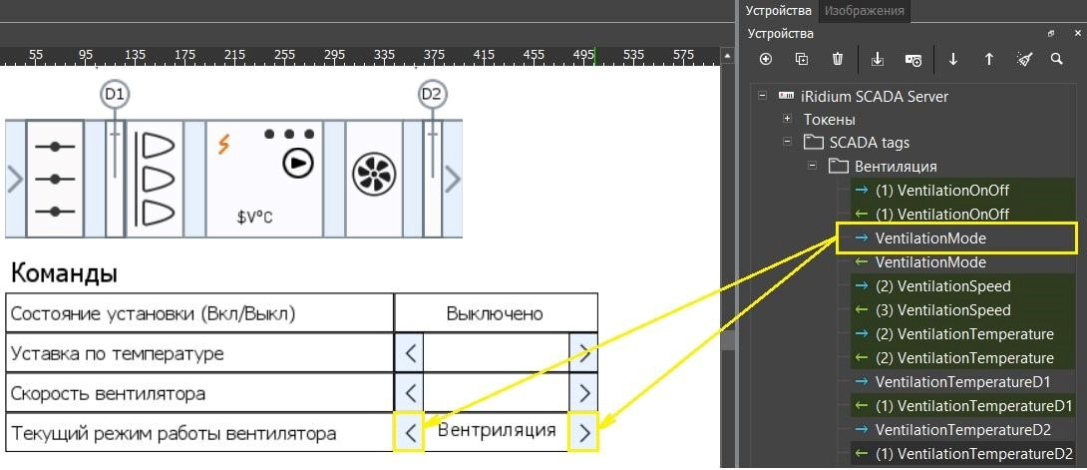Click the move down arrow icon

click(953, 60)
